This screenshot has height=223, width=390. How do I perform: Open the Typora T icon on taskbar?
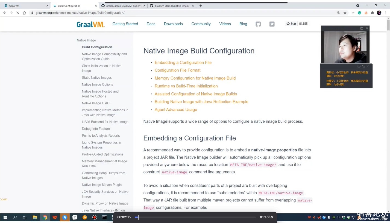[x=75, y=218]
